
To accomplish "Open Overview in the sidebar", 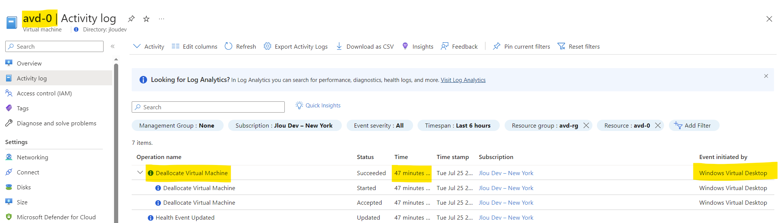I will pos(29,63).
